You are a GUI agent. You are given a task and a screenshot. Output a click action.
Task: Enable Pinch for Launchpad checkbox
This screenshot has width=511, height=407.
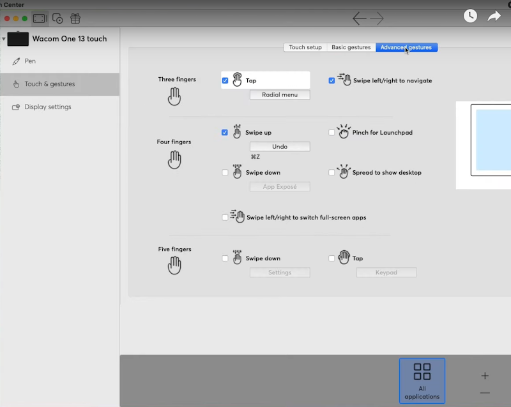(x=332, y=133)
